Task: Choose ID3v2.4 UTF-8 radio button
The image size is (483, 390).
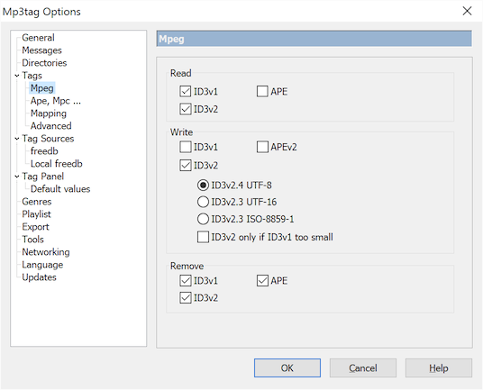Action: (x=203, y=185)
